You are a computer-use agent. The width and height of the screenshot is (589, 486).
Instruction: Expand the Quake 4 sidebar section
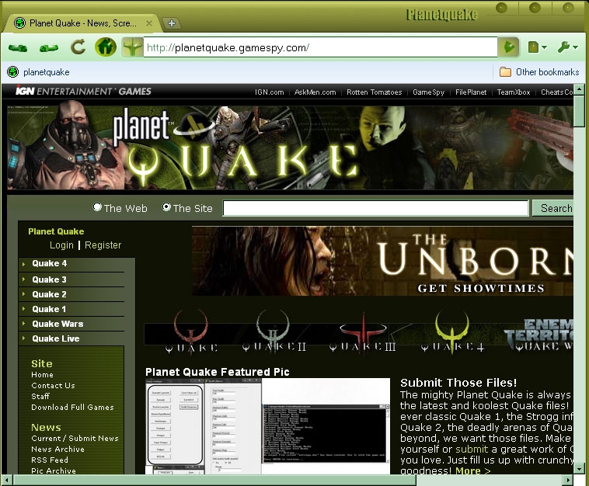click(48, 264)
